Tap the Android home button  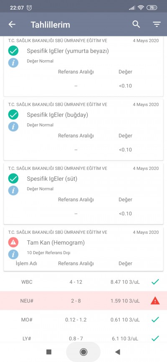pyautogui.click(x=83, y=352)
